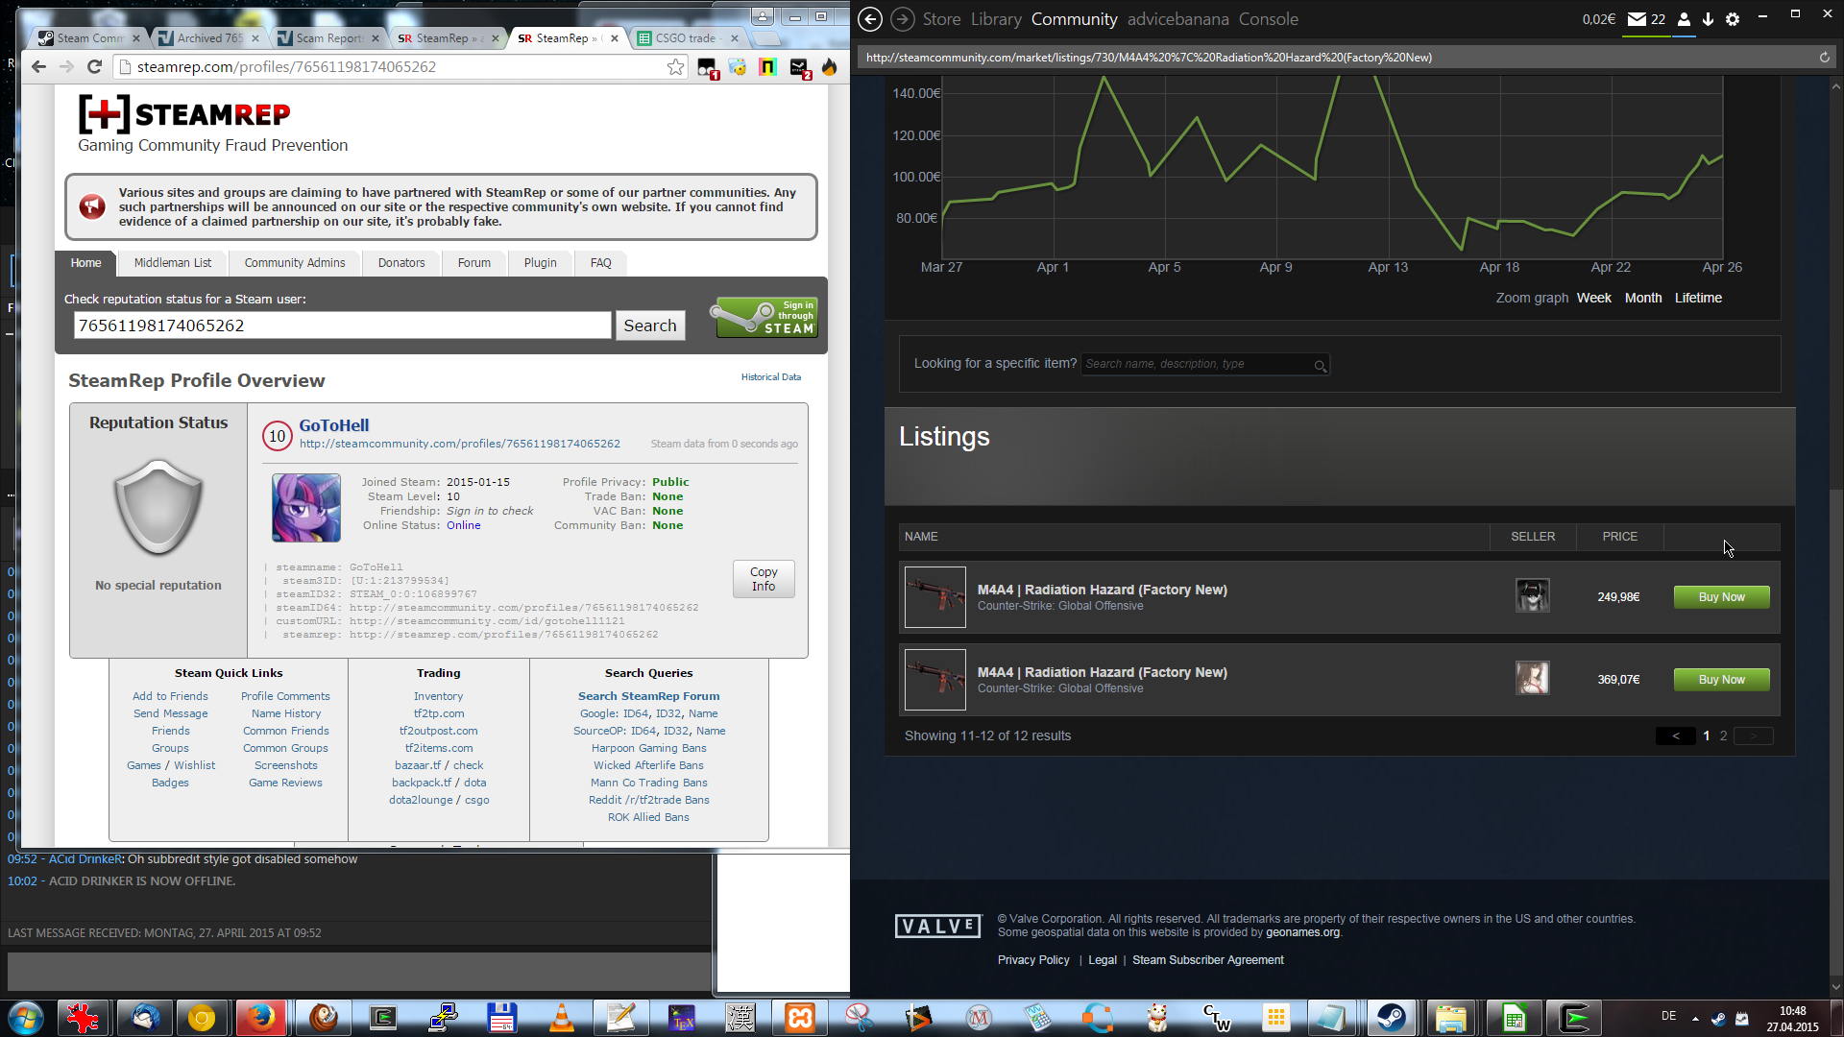Set graph zoom to Week
This screenshot has height=1037, width=1844.
[x=1593, y=298]
